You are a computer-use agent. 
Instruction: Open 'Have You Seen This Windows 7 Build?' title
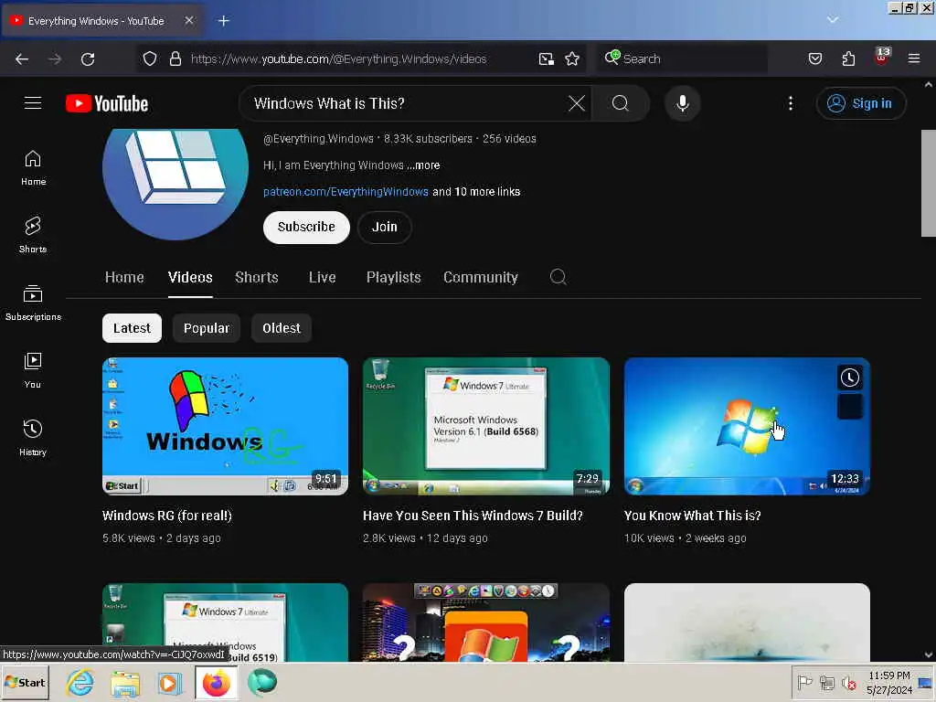(x=473, y=516)
